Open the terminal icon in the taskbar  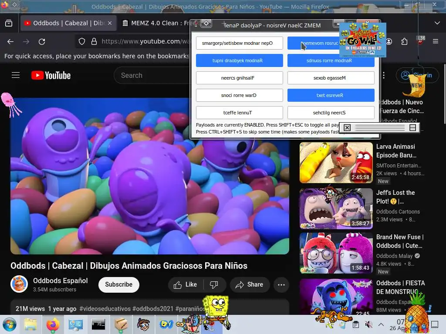(x=98, y=324)
